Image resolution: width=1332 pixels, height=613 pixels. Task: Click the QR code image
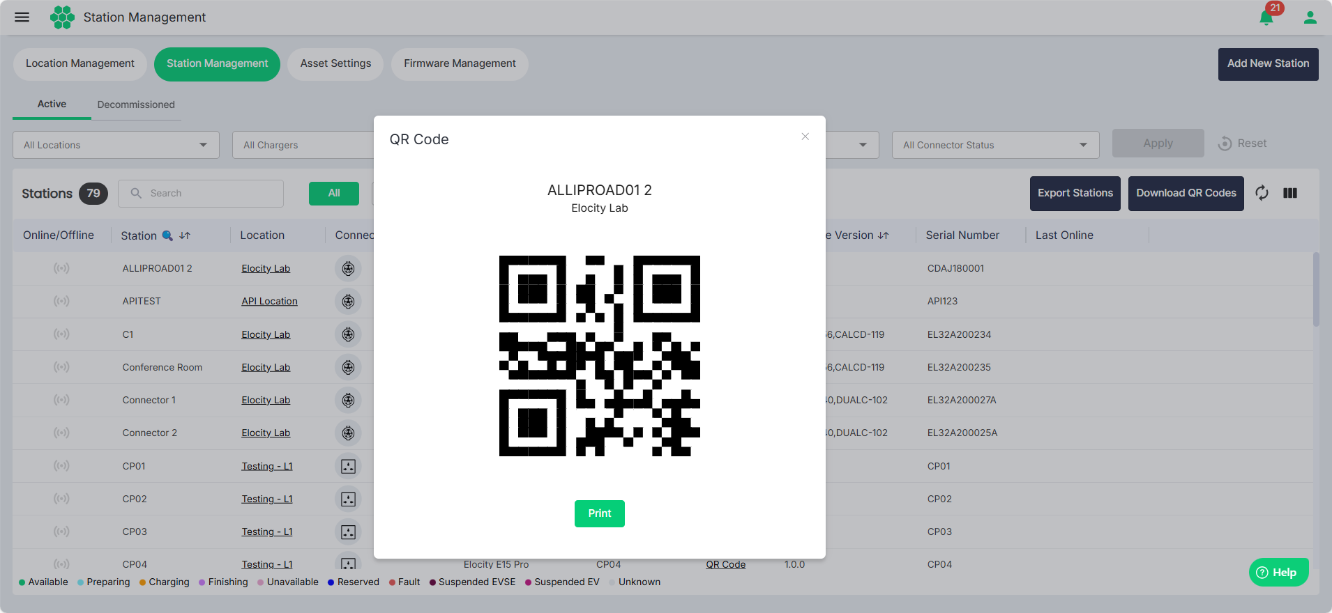point(600,356)
